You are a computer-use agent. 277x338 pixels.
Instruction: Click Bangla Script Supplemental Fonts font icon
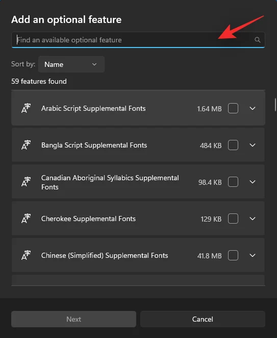26,145
